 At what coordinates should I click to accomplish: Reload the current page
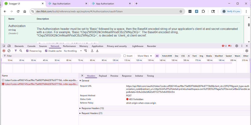pyautogui.click(x=18, y=11)
